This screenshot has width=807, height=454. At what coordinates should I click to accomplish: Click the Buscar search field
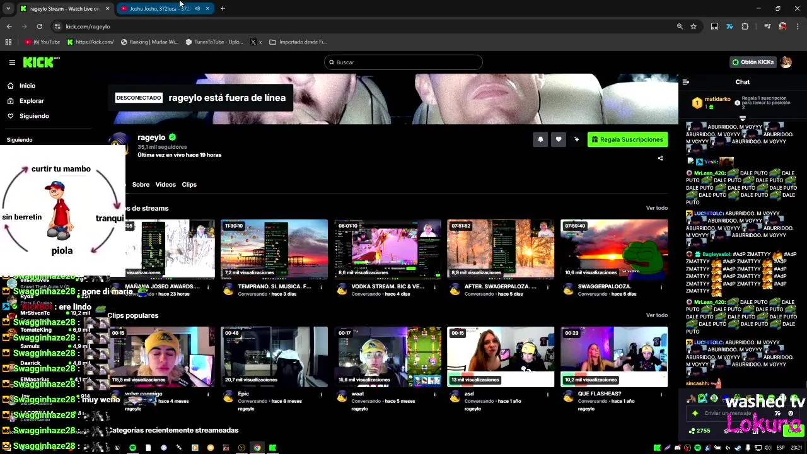click(403, 62)
